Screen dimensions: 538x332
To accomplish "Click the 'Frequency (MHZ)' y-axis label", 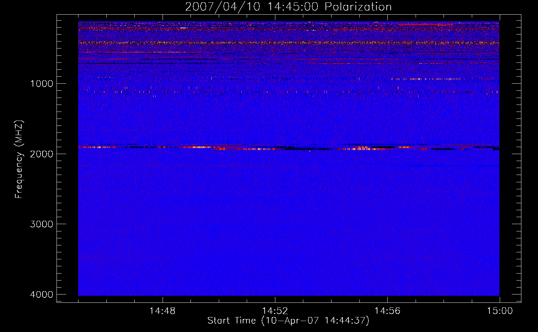I will 19,159.
